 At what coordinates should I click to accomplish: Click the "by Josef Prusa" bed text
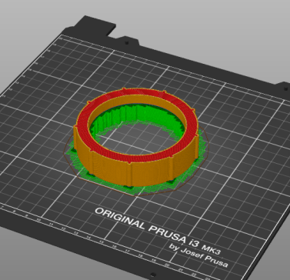(x=198, y=255)
